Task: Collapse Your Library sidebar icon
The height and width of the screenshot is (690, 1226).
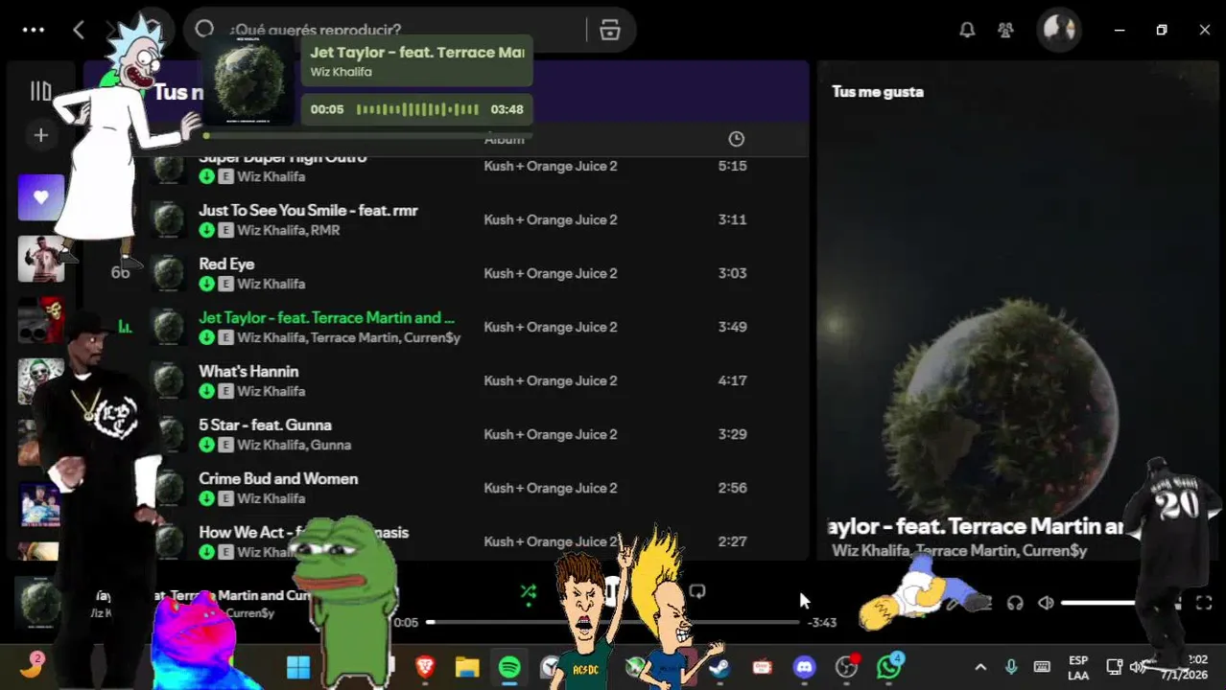Action: 40,91
